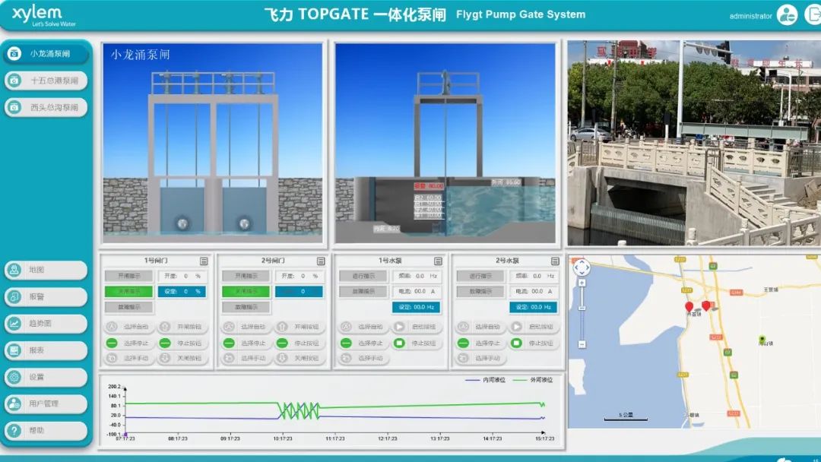This screenshot has height=462, width=821.
Task: Click the logout icon beside user avatar
Action: (813, 14)
